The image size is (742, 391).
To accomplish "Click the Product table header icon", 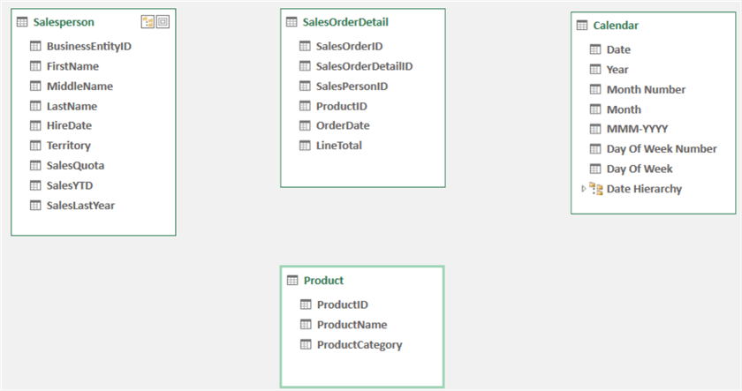I will [x=292, y=281].
